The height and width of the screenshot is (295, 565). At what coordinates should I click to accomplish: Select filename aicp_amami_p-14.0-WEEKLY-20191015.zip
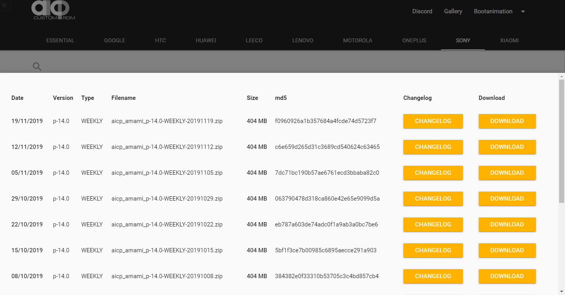pyautogui.click(x=167, y=250)
